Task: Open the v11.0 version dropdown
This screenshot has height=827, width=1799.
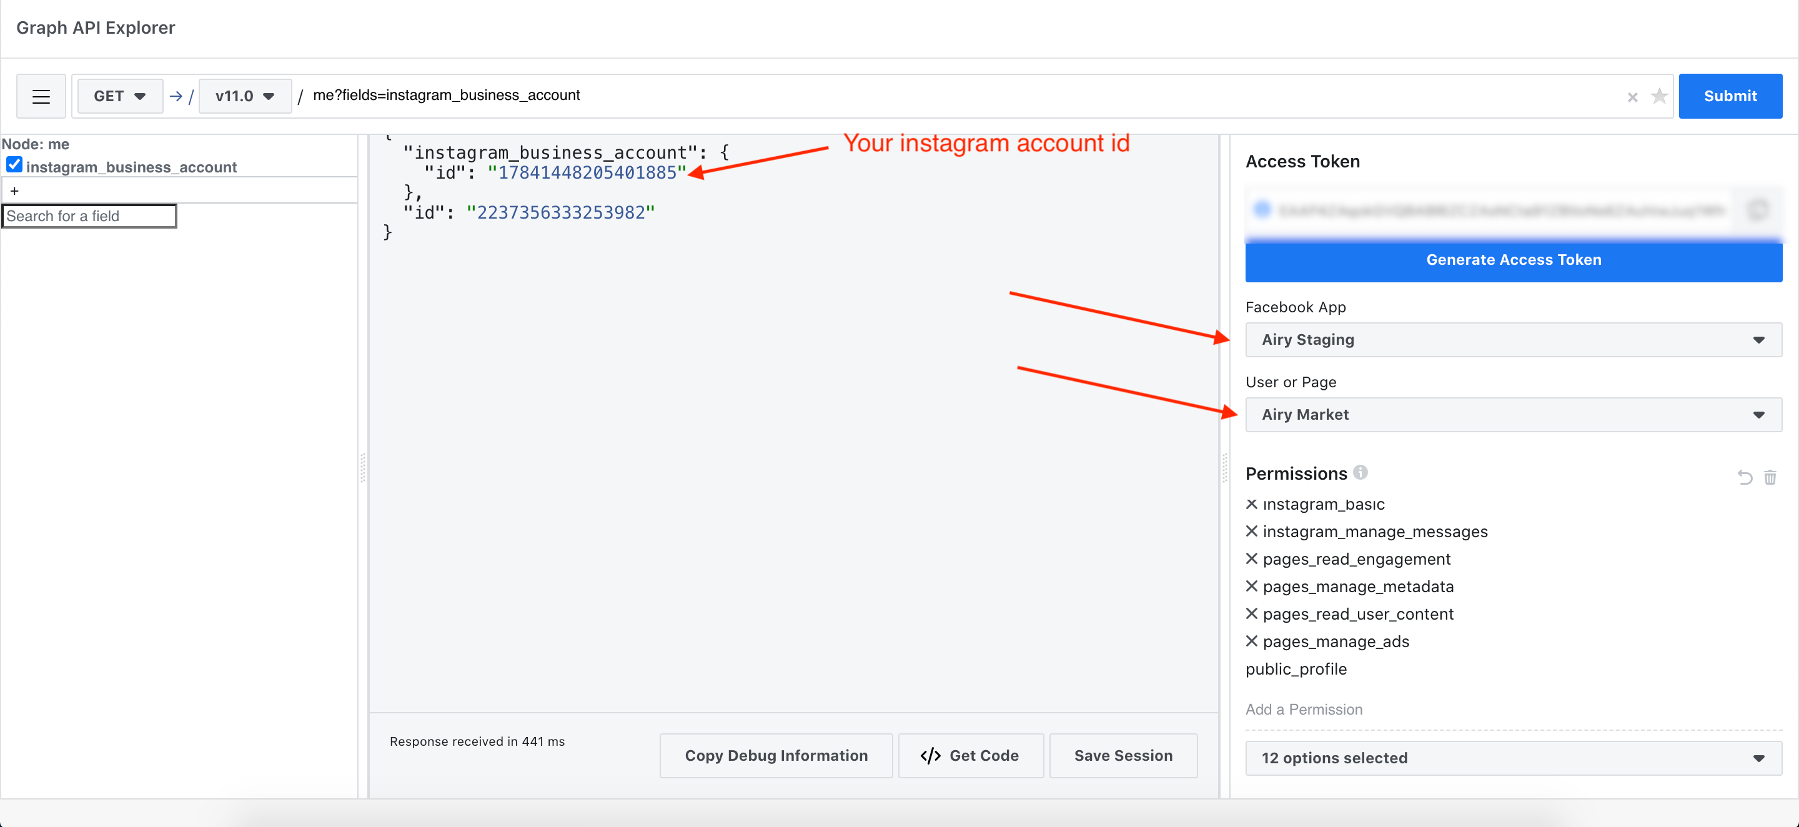Action: point(244,96)
